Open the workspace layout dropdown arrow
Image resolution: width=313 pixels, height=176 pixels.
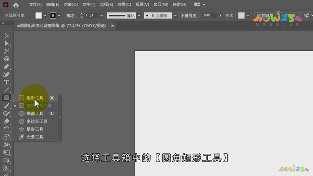(204, 4)
